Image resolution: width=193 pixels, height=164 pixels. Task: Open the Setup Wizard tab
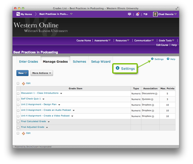tap(101, 62)
